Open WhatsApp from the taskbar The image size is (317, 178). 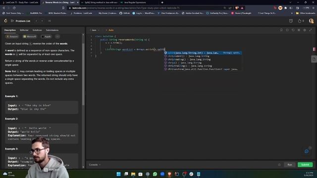point(155,174)
